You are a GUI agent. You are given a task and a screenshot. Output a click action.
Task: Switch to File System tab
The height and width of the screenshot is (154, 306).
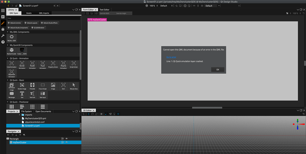tap(26, 111)
